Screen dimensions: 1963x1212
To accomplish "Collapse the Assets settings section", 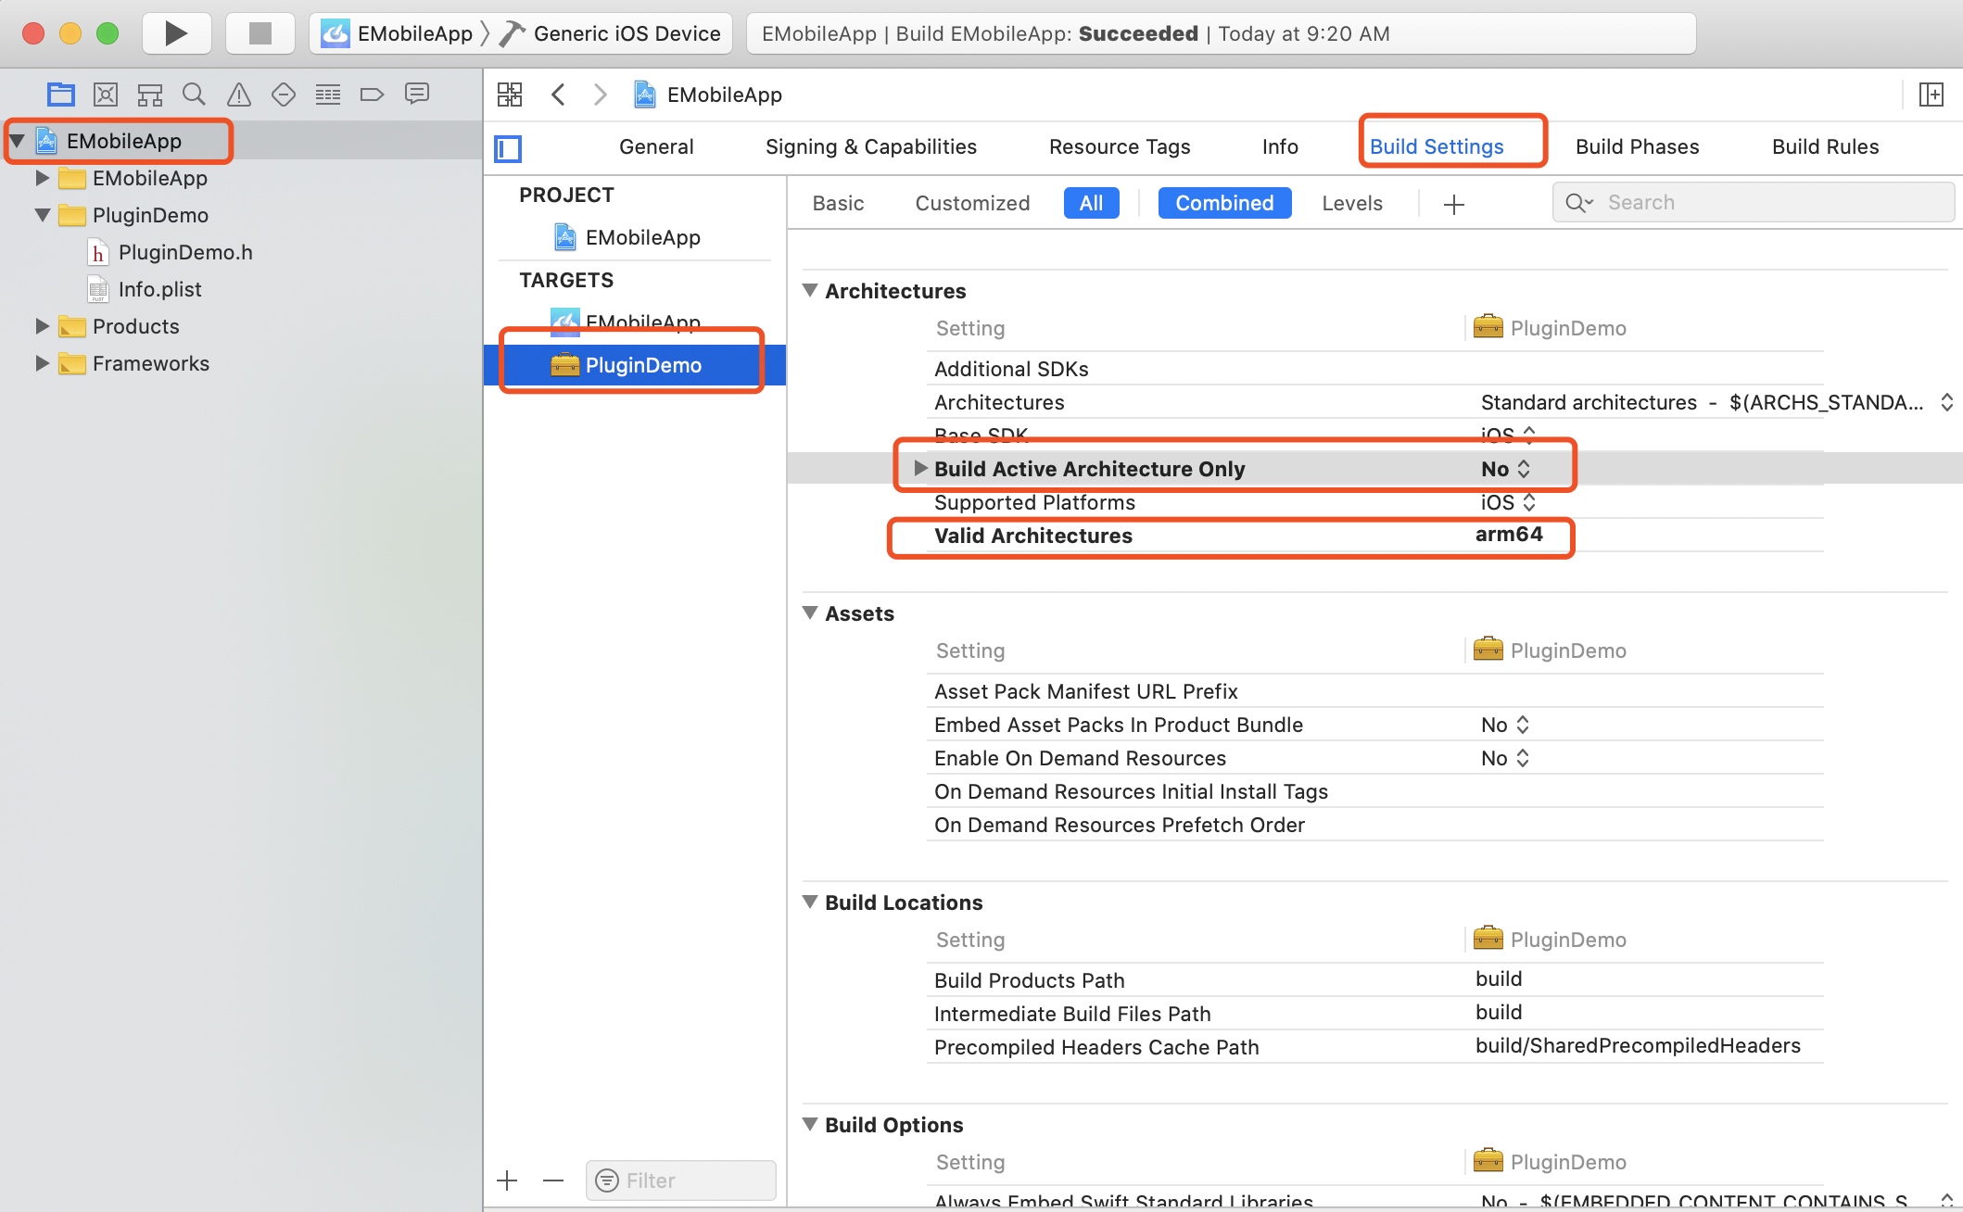I will coord(810,613).
